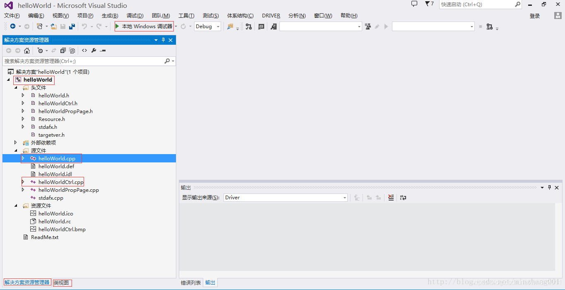The width and height of the screenshot is (565, 290).
Task: Click the Preview Selected Items dash icon
Action: tap(103, 51)
